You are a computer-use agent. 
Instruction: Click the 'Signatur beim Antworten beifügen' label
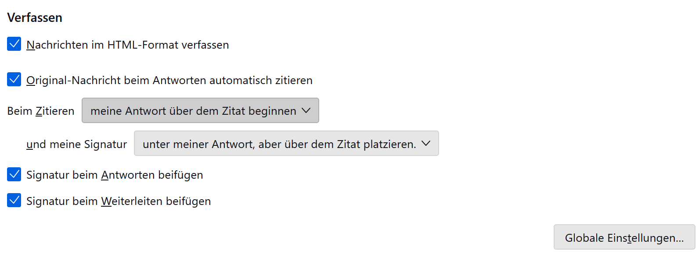pyautogui.click(x=114, y=175)
